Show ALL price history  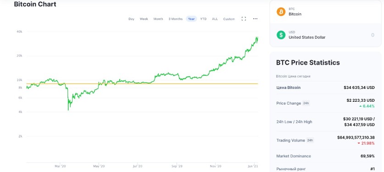tap(215, 19)
